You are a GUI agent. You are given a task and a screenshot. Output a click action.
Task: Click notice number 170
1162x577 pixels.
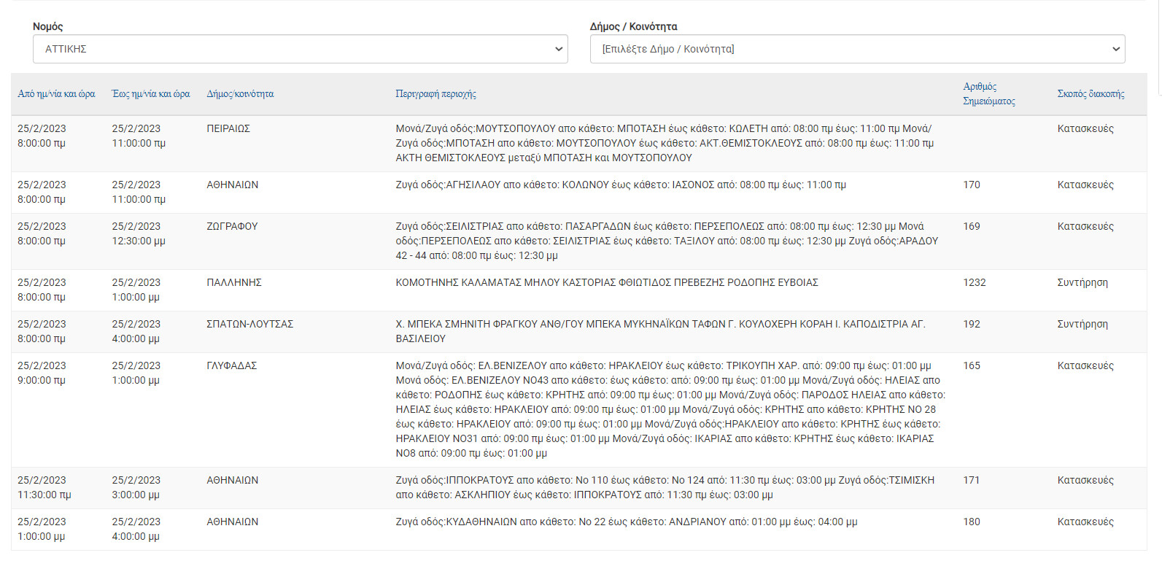(x=972, y=185)
